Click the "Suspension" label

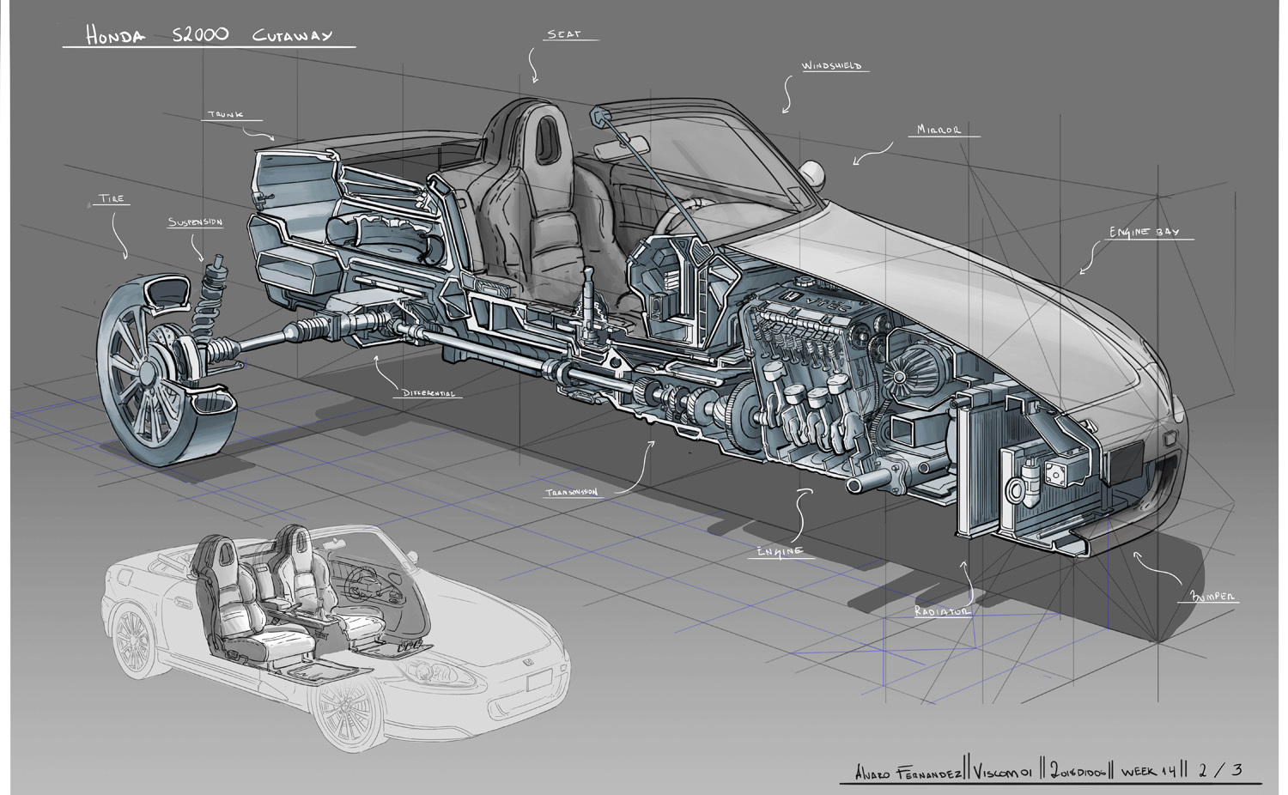195,222
